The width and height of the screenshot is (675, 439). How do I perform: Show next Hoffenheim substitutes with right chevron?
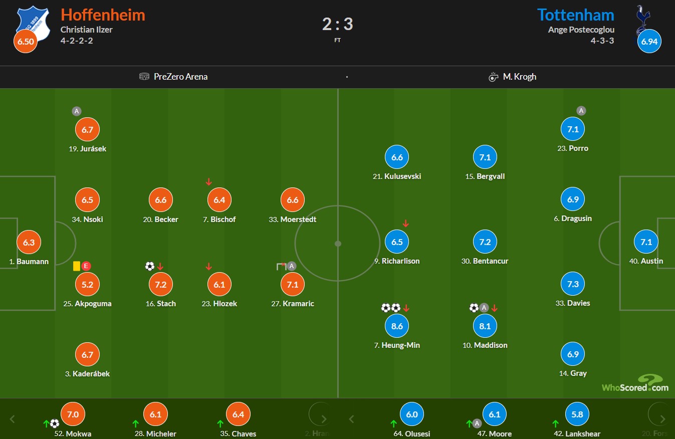324,419
